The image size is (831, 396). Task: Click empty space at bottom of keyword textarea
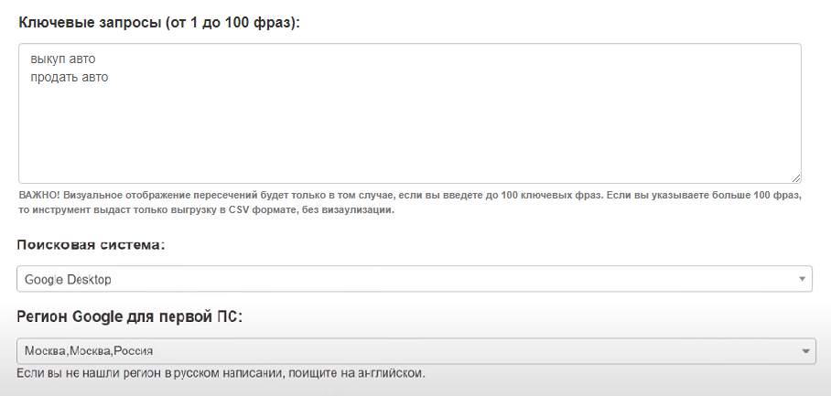[410, 159]
